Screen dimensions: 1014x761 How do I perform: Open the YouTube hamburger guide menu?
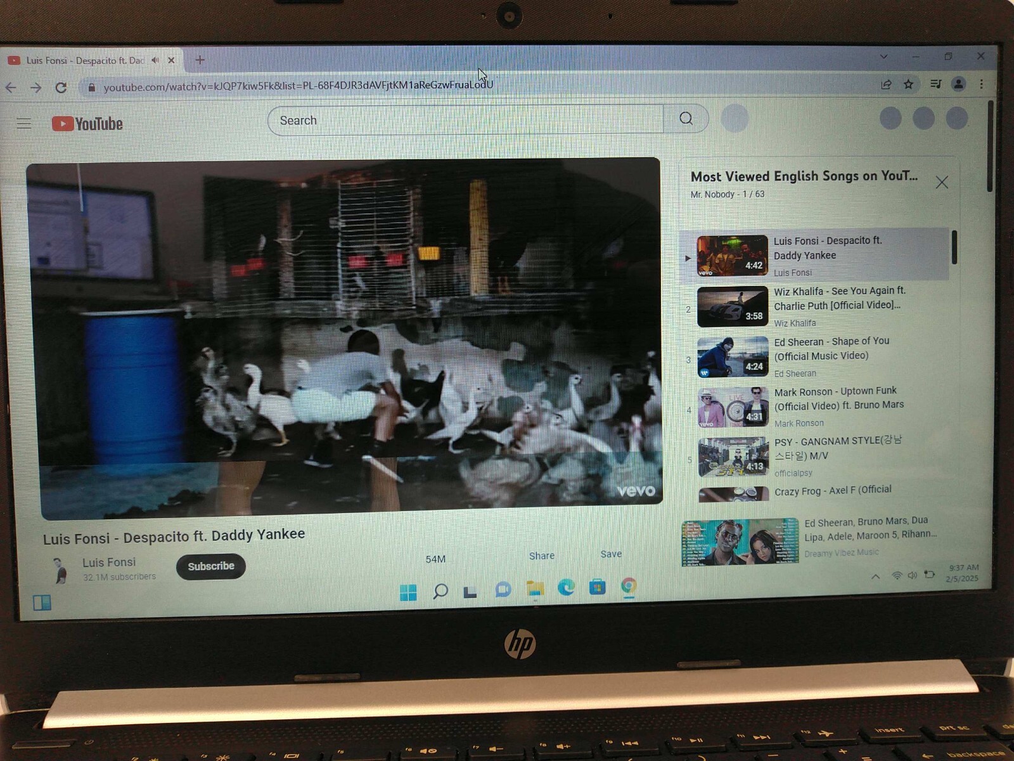24,123
